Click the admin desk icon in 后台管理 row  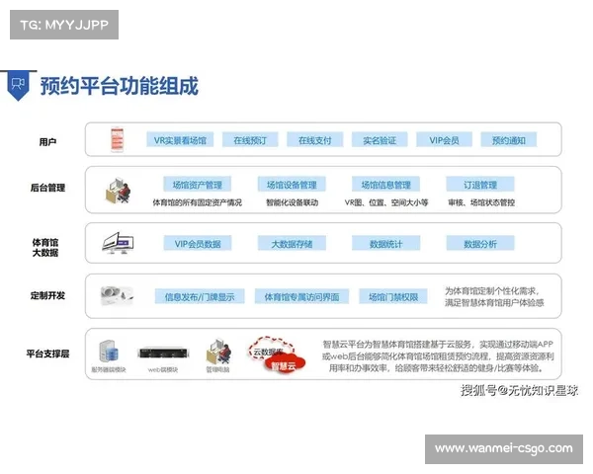pos(118,190)
